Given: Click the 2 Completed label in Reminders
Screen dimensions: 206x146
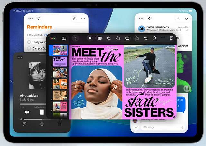Looking at the screenshot, I should coord(34,35).
